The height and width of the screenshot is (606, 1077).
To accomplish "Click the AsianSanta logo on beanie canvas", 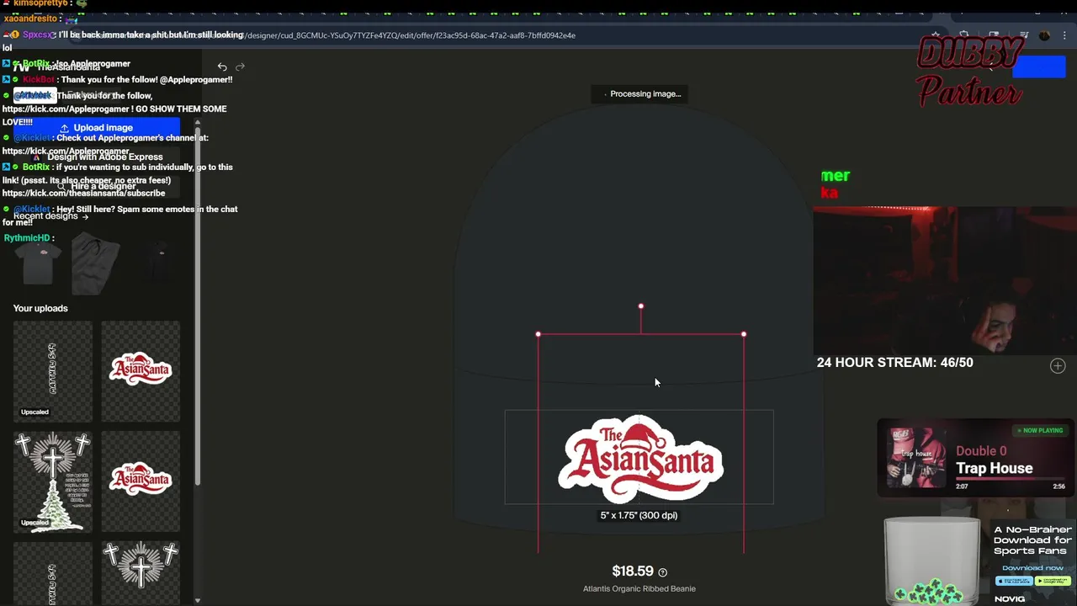I will coord(640,458).
